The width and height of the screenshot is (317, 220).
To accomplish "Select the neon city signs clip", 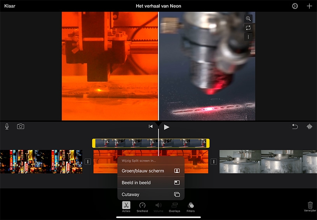I will [x=41, y=161].
